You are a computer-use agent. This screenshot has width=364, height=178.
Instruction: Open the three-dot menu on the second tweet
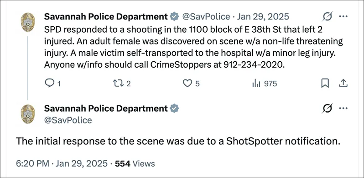pyautogui.click(x=343, y=108)
